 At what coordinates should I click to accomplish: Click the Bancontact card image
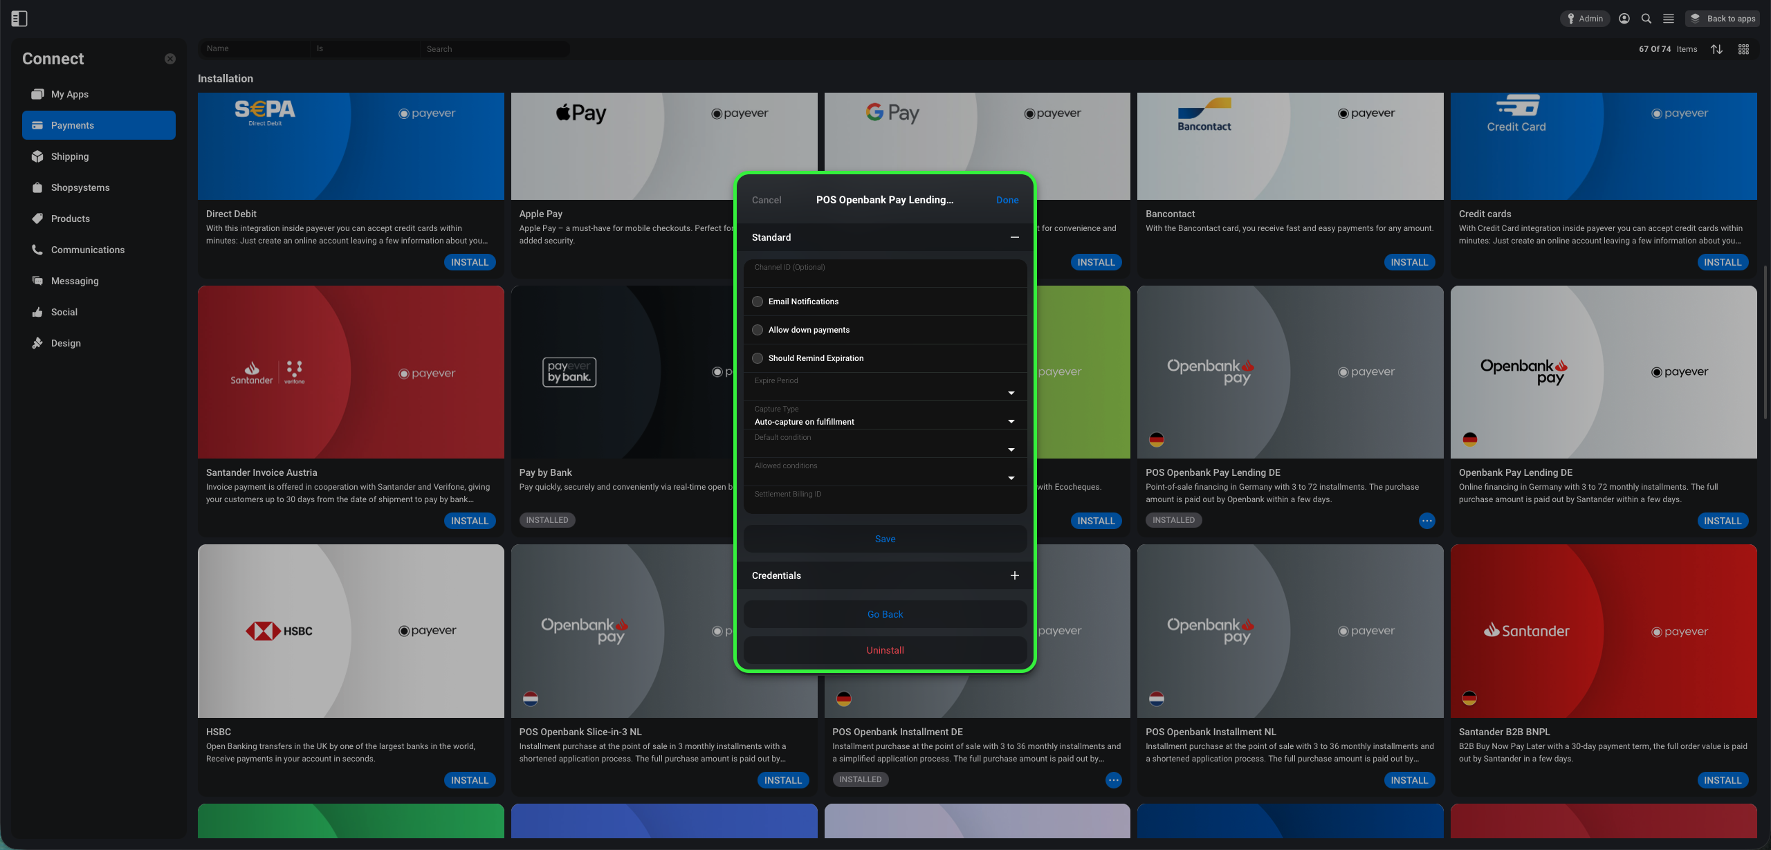[x=1290, y=147]
